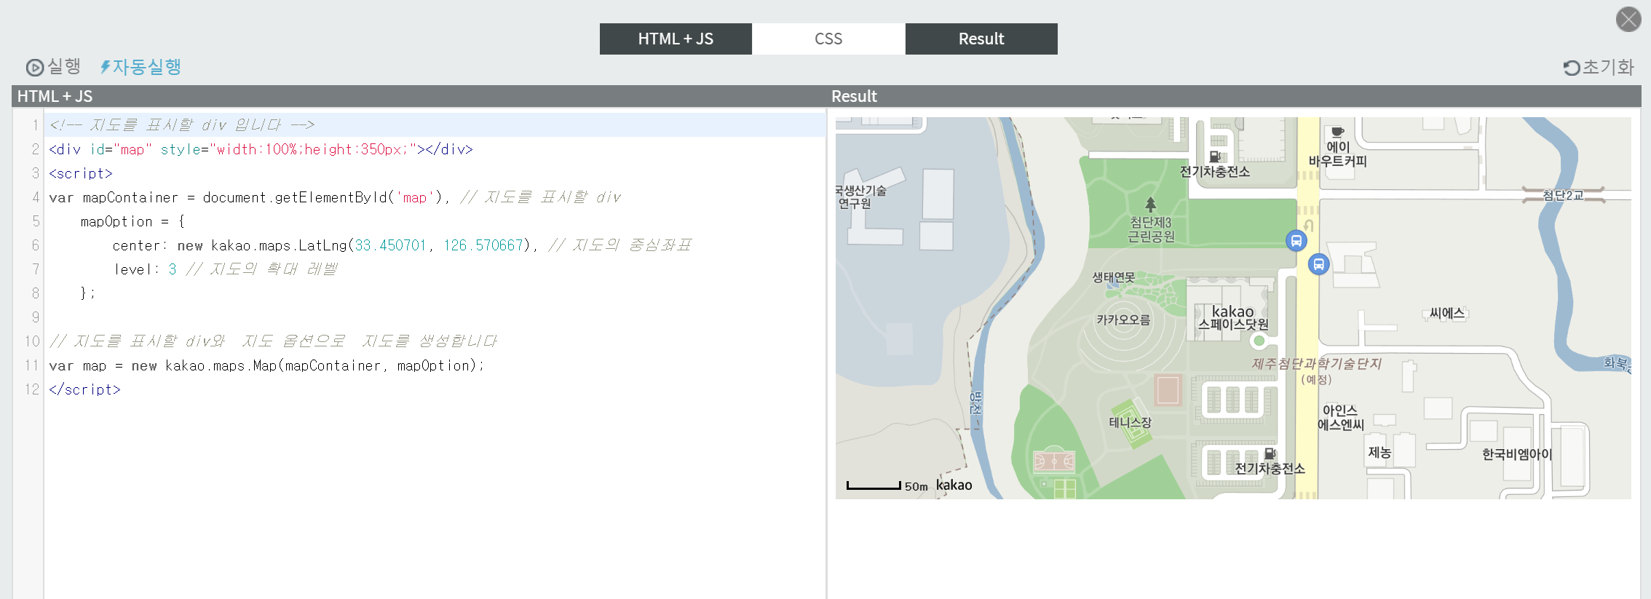Click the upper bus stop marker on the map
The height and width of the screenshot is (599, 1651).
[1296, 241]
